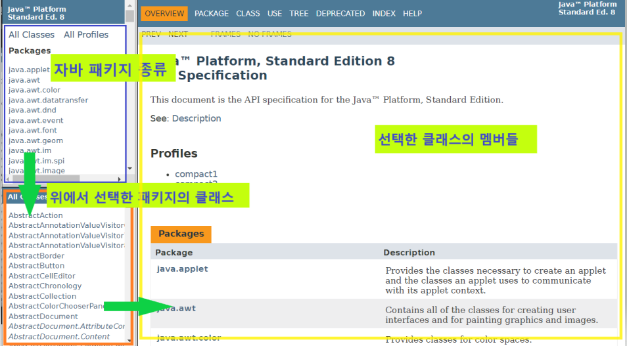View the AbstractDocument class
Screen dimensions: 627x346
pos(43,316)
